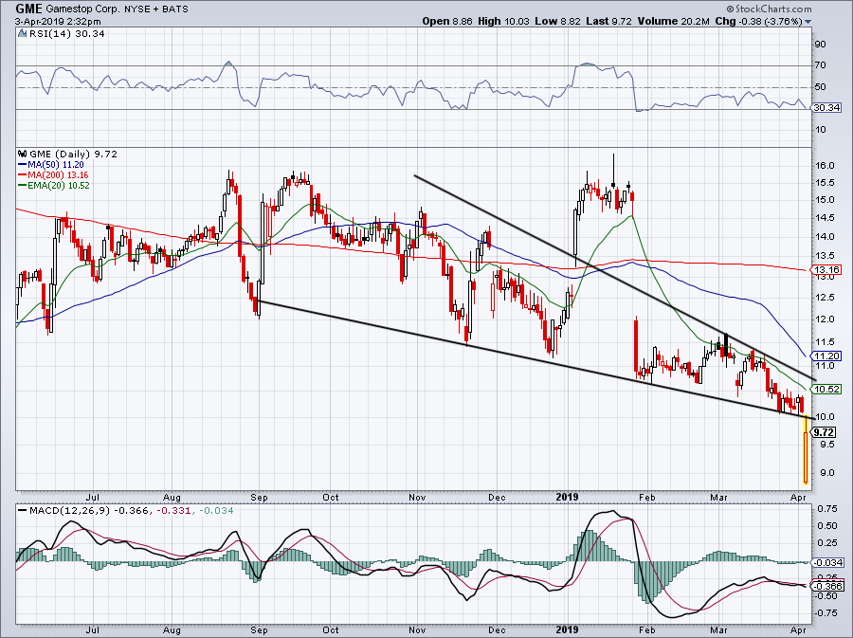Screen dimensions: 853x638
Task: Click the 70 level on RSI axis
Action: point(821,65)
